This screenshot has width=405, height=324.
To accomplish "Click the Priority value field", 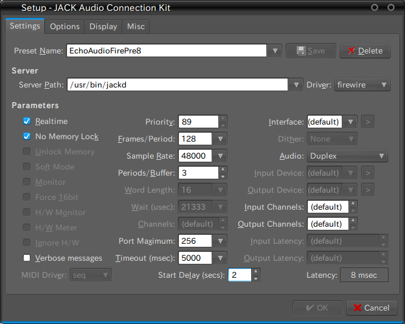I will (198, 122).
